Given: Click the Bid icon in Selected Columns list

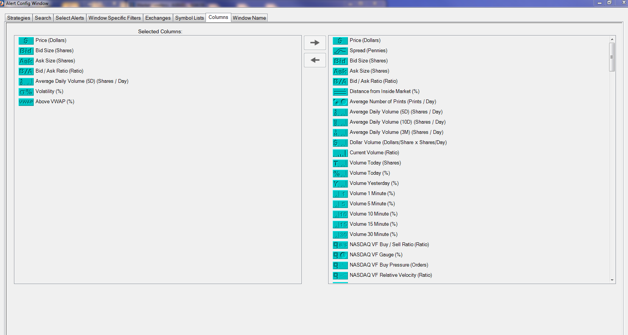Looking at the screenshot, I should [26, 51].
